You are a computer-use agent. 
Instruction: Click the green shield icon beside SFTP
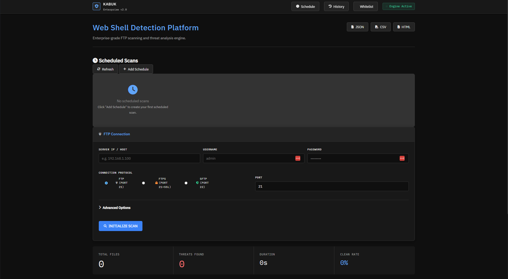point(198,183)
